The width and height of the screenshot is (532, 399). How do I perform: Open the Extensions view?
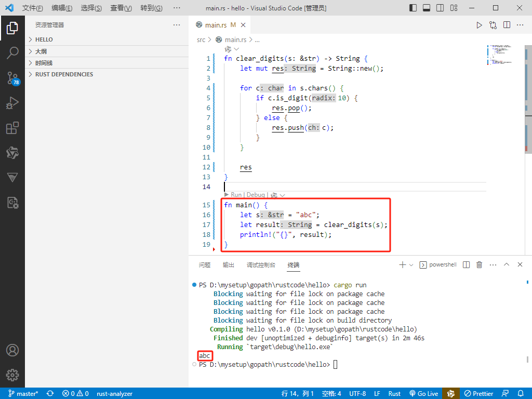[x=12, y=128]
